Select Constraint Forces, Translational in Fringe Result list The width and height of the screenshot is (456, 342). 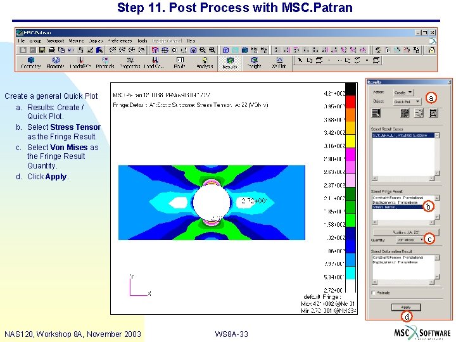[x=403, y=198]
